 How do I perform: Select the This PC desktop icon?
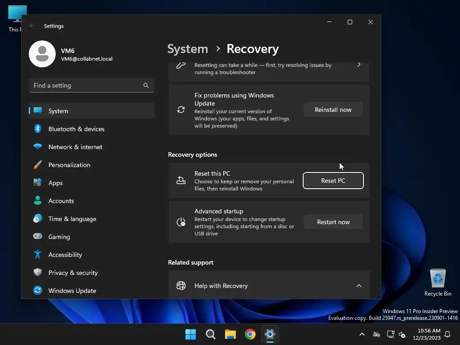[15, 19]
